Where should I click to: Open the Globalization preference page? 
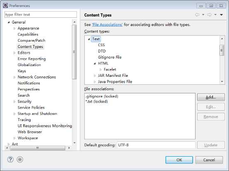point(29,65)
